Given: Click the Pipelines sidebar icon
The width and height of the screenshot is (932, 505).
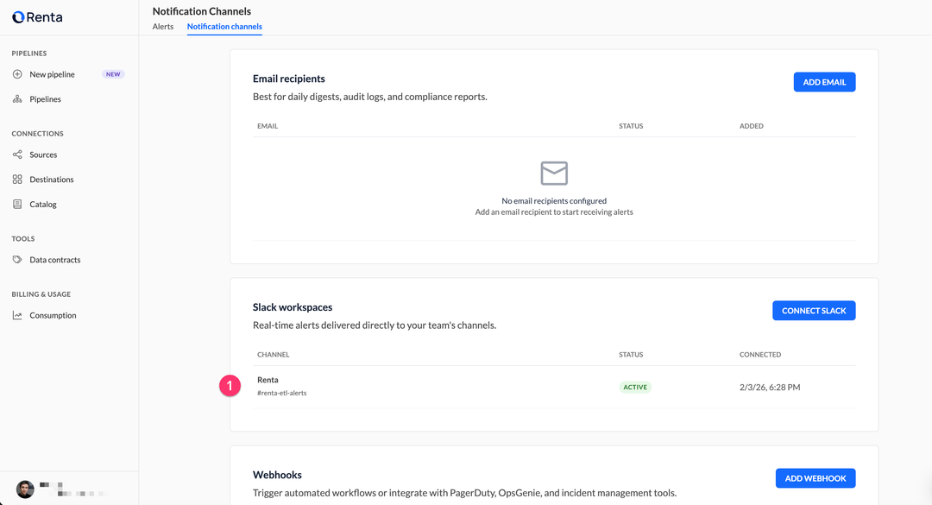Looking at the screenshot, I should tap(17, 99).
